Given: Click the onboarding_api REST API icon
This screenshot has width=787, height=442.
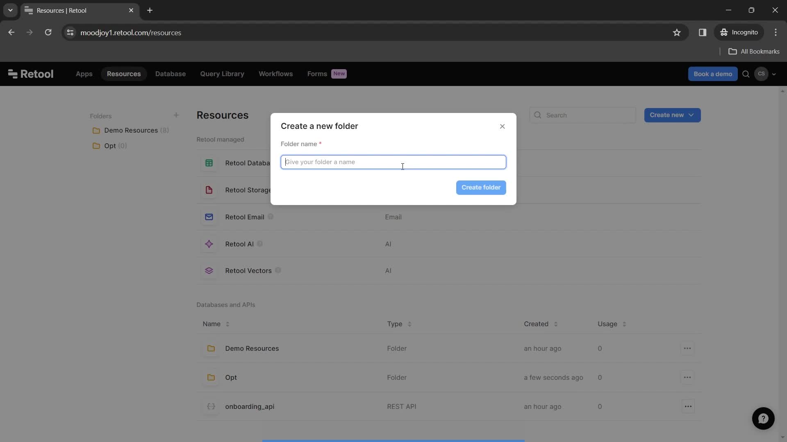Looking at the screenshot, I should tap(210, 406).
